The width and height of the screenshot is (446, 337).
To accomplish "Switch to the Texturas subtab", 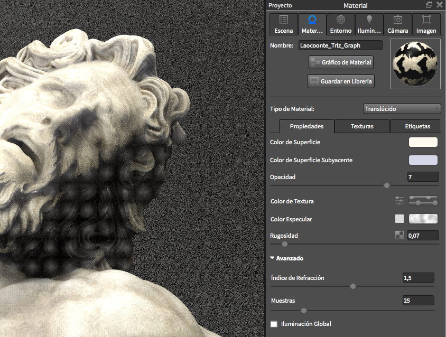I will tap(362, 126).
